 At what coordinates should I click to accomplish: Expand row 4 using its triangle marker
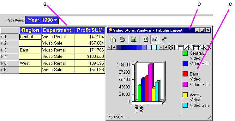point(2,56)
